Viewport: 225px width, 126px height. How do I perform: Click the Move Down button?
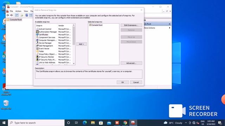pyautogui.click(x=131, y=42)
